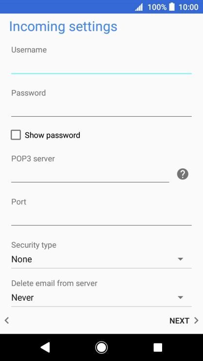Expand the Delete email from server arrow
This screenshot has height=361, width=203.
181,297
